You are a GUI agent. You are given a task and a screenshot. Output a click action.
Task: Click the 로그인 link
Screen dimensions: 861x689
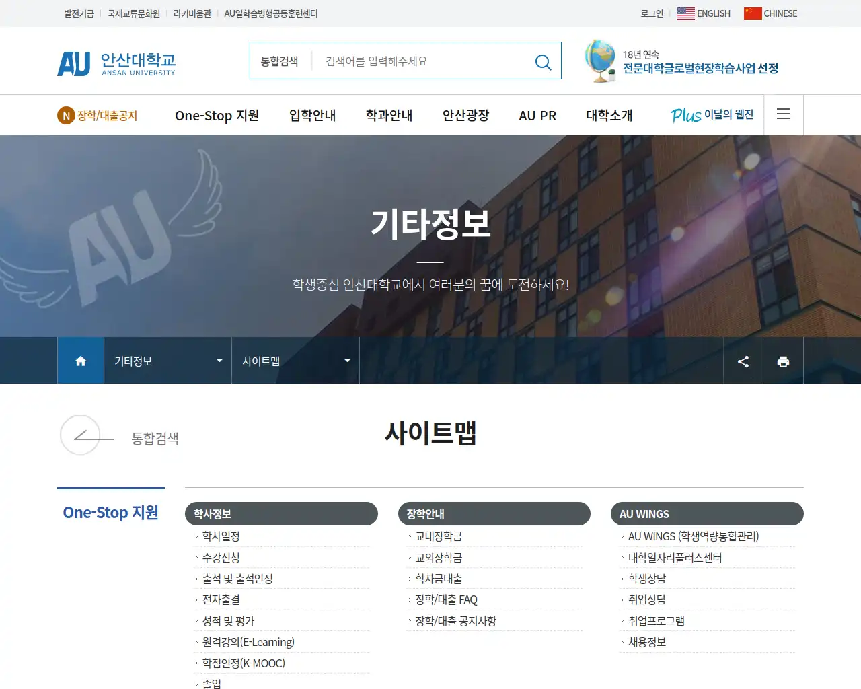pos(650,13)
